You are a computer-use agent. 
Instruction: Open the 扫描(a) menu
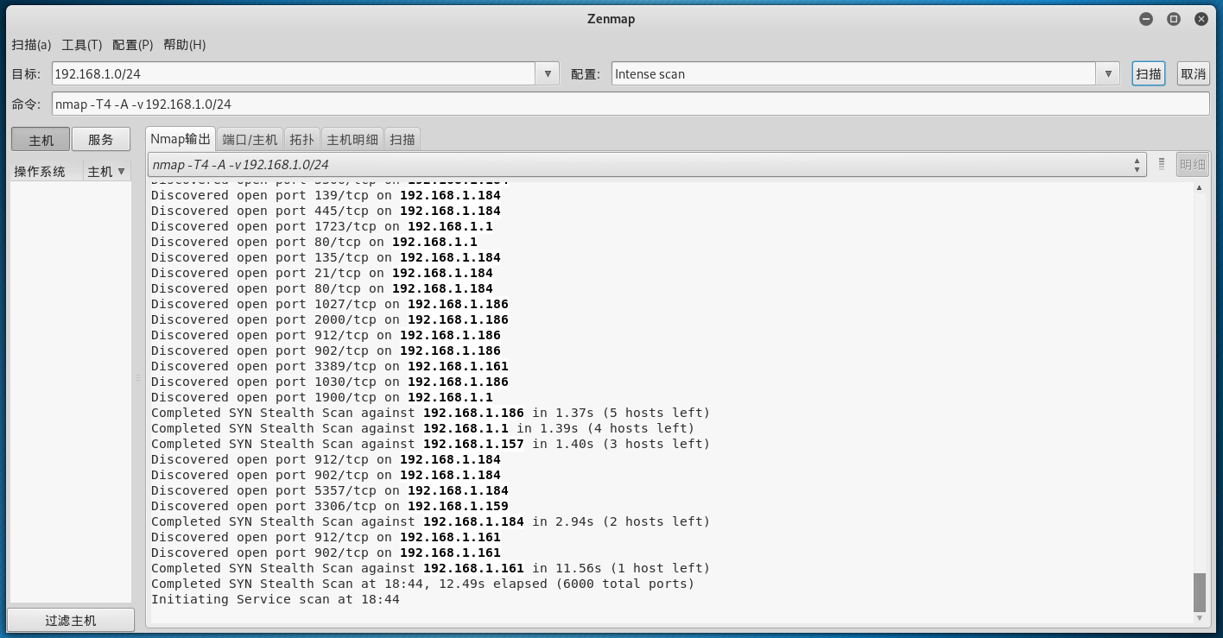[31, 45]
